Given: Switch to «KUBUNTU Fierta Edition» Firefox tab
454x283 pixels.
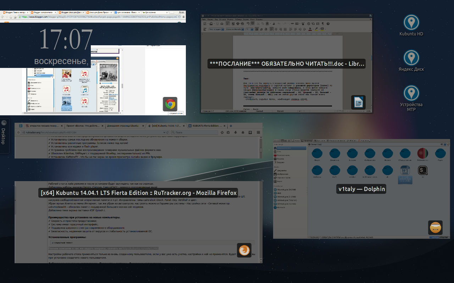Looking at the screenshot, I should tap(207, 126).
